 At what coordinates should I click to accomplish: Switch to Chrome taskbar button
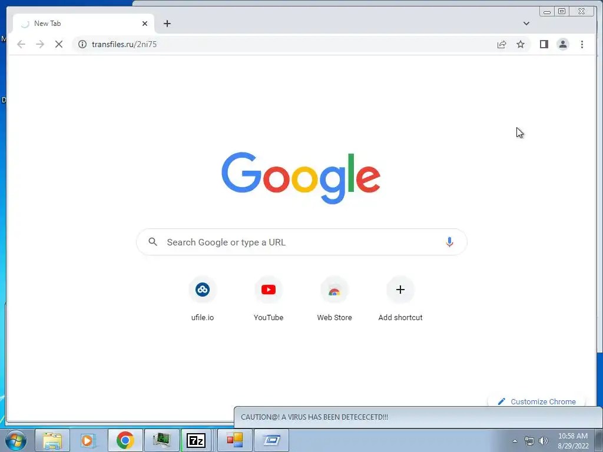[x=125, y=440]
